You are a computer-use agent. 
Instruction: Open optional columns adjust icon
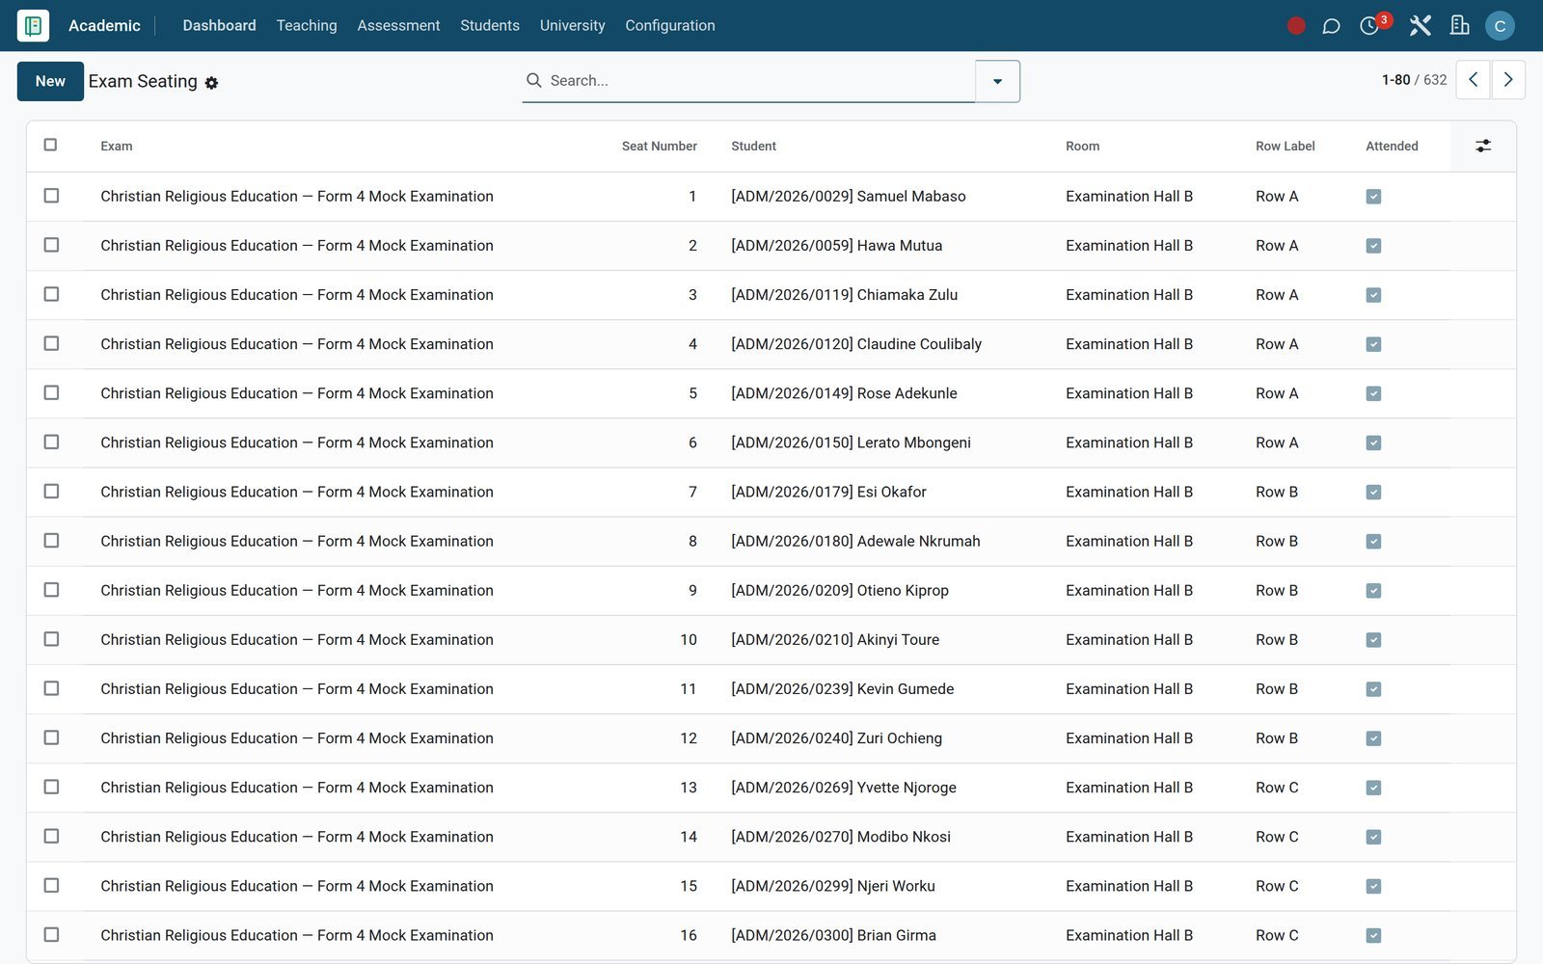(1483, 146)
